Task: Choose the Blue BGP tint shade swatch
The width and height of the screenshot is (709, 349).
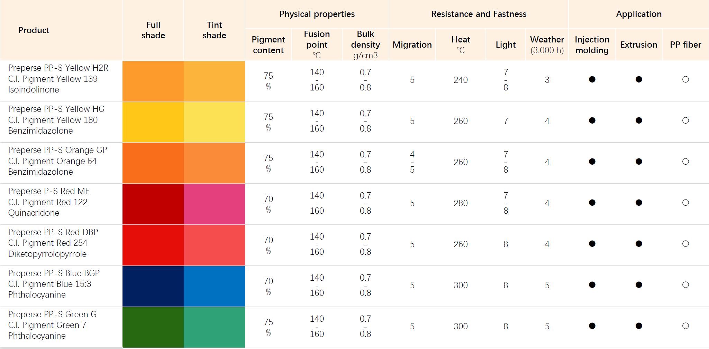Action: (214, 287)
